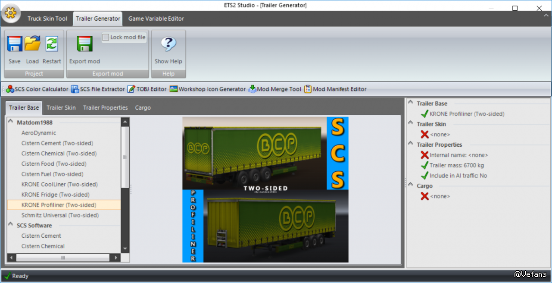Open the Game Variable Editor ribbon tab
552x283 pixels.
[x=156, y=19]
